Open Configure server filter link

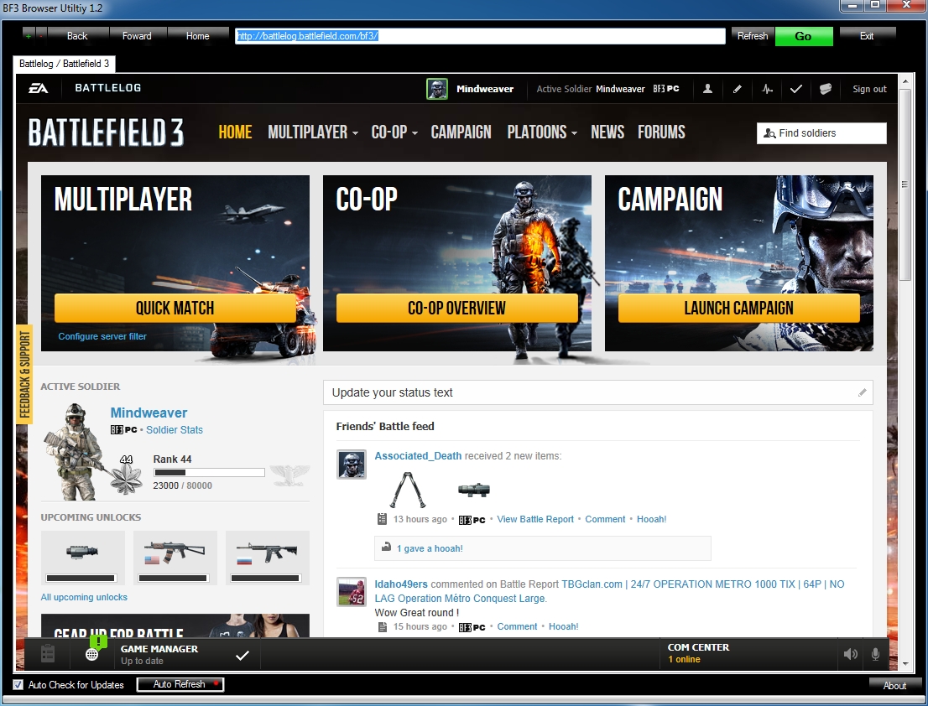[x=102, y=336]
